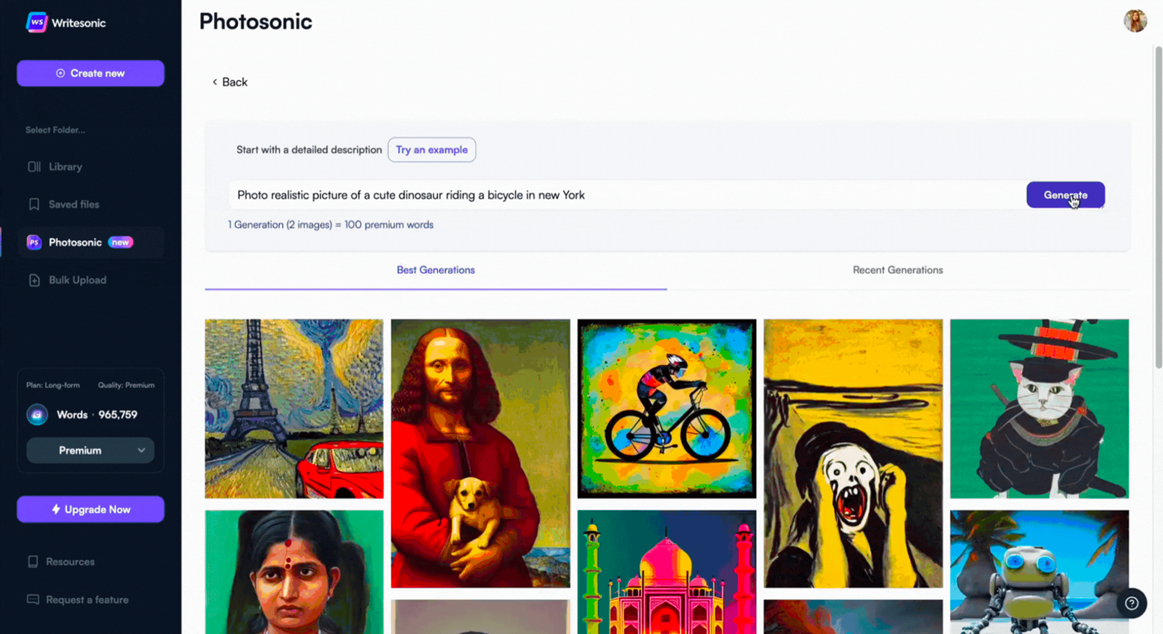The width and height of the screenshot is (1163, 634).
Task: Select the Recent Generations tab
Action: pos(897,270)
